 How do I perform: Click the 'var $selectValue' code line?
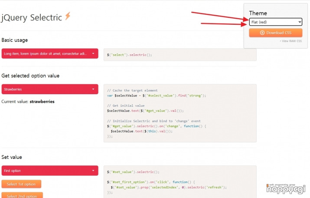coord(157,96)
